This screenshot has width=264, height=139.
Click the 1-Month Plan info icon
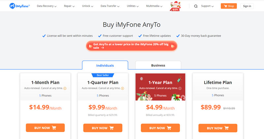(65, 88)
